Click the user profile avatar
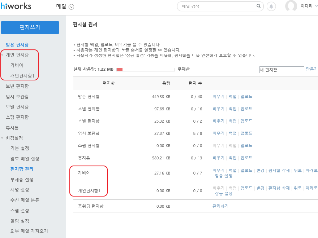Screen dimensions: 318x238 291,6
